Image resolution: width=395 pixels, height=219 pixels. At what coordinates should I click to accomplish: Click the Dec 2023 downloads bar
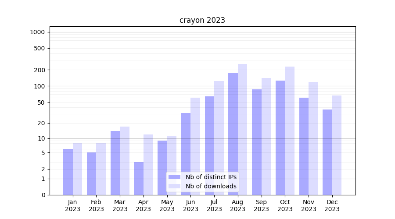337,145
